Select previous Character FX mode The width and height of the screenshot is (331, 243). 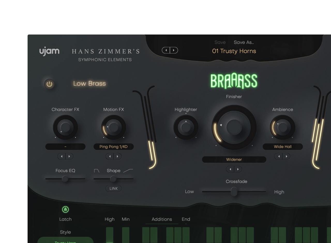pos(62,156)
